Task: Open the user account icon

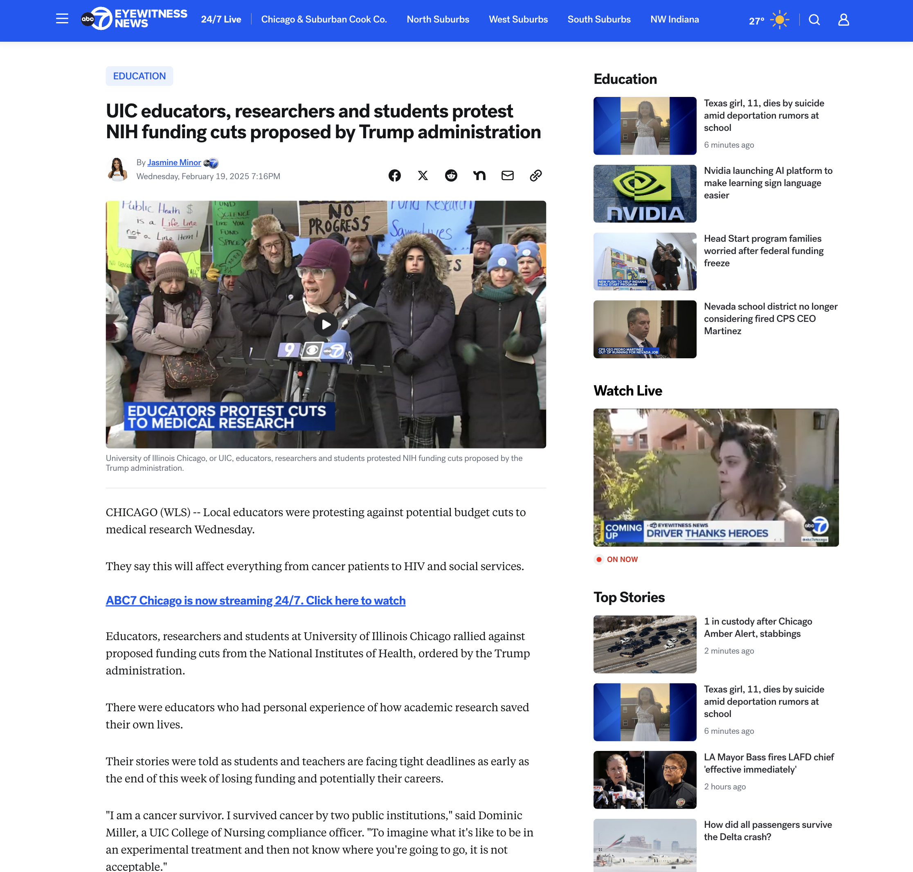Action: [843, 20]
